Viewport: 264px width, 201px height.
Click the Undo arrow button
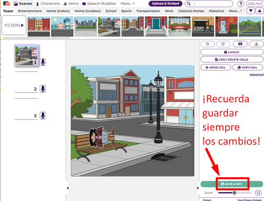pos(208,44)
